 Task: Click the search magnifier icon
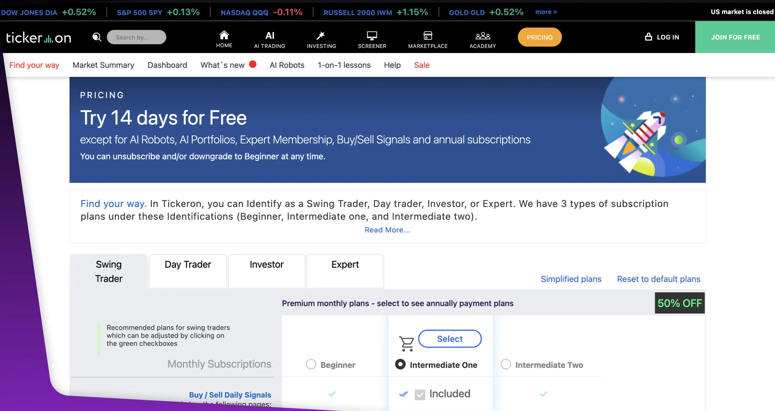97,37
